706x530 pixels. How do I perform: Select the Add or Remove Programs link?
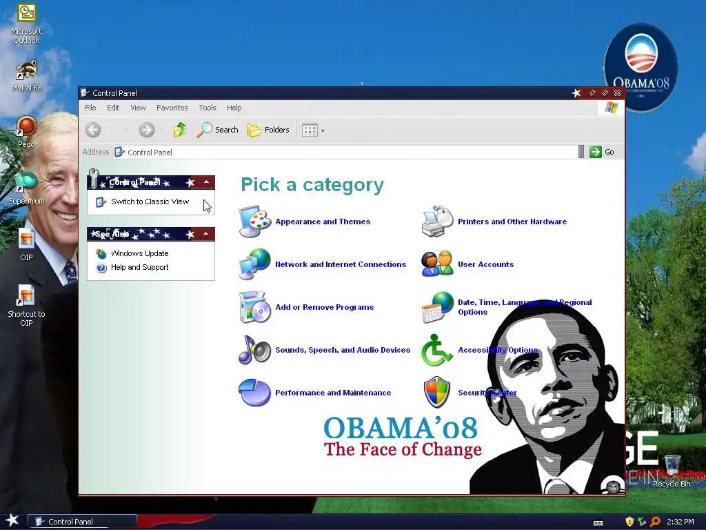(x=324, y=307)
